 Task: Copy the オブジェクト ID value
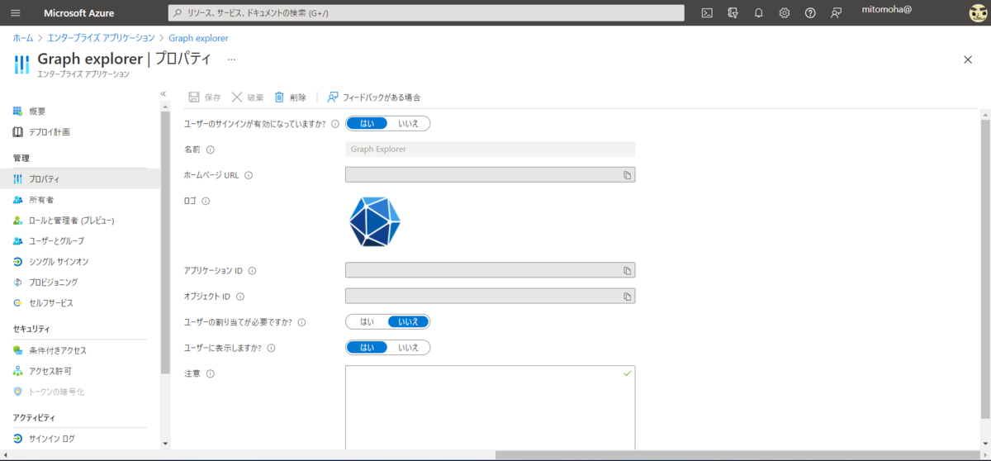click(627, 296)
